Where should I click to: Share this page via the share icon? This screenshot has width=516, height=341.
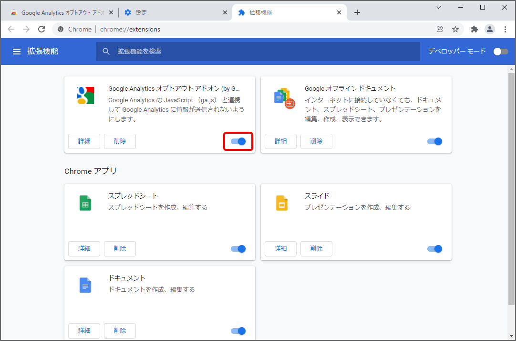pyautogui.click(x=440, y=29)
